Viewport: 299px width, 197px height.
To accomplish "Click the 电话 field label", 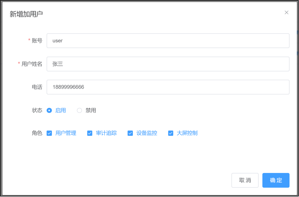I will click(x=37, y=87).
